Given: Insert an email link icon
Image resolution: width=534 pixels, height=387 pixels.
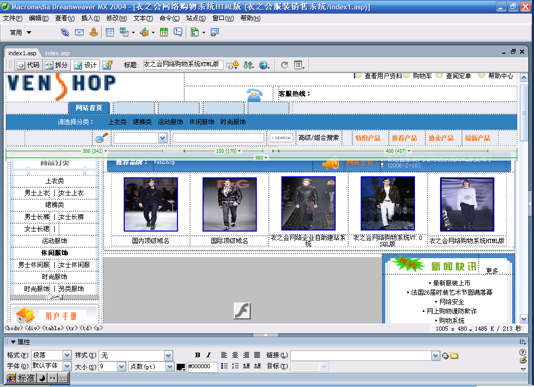Looking at the screenshot, I should [79, 32].
